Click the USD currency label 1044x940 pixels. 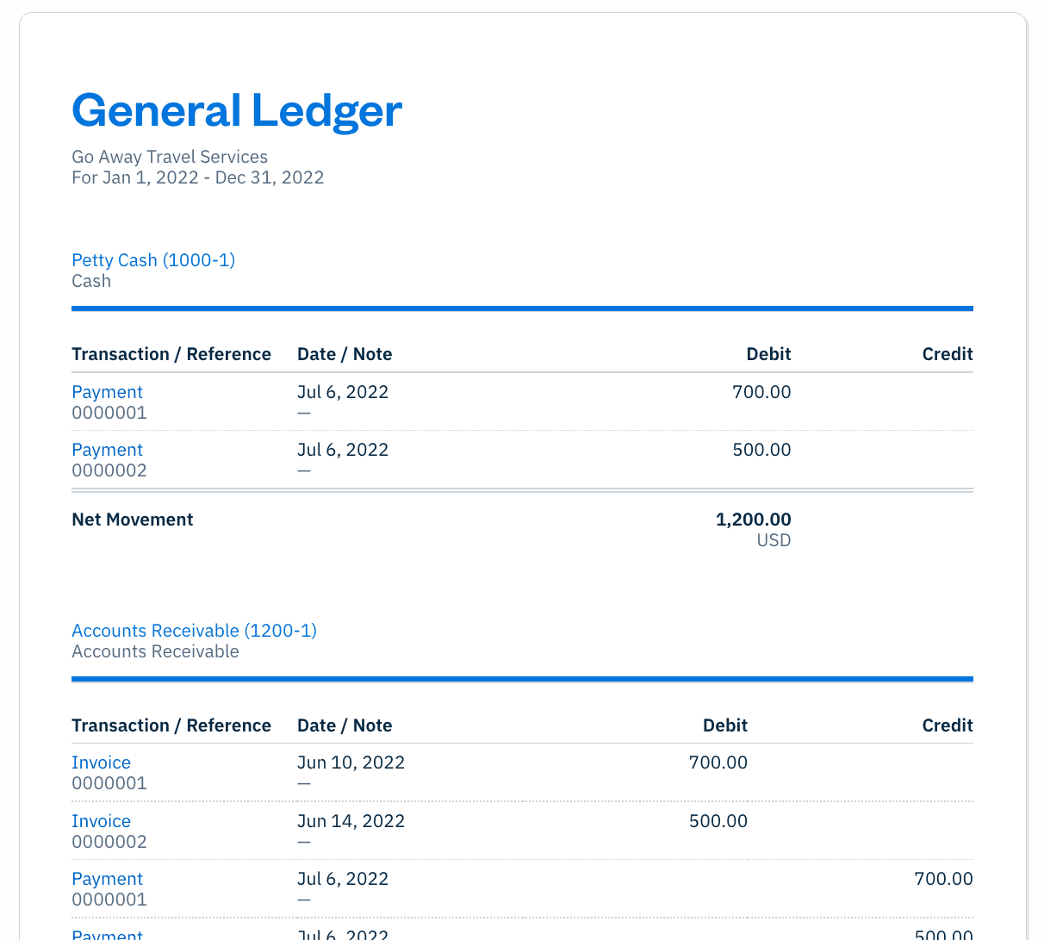coord(774,540)
